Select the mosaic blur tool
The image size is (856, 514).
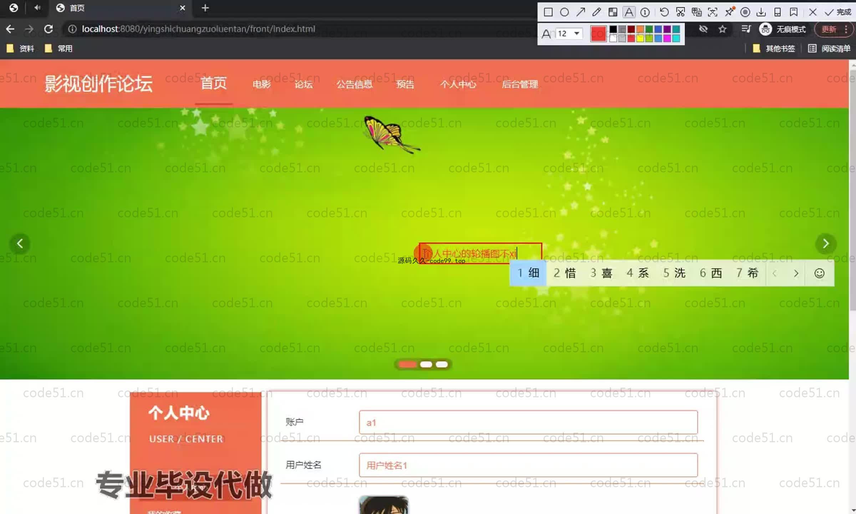coord(613,12)
